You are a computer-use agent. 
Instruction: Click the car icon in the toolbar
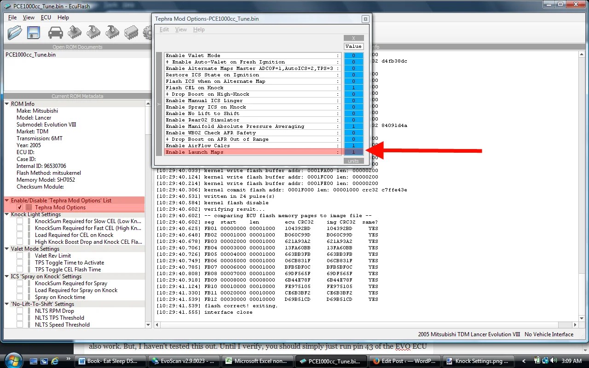pyautogui.click(x=56, y=32)
